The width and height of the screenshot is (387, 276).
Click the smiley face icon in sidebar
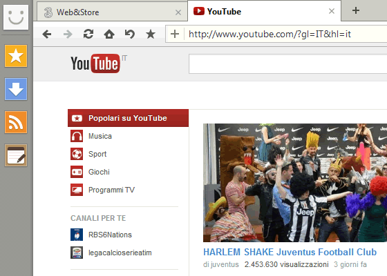pos(16,17)
